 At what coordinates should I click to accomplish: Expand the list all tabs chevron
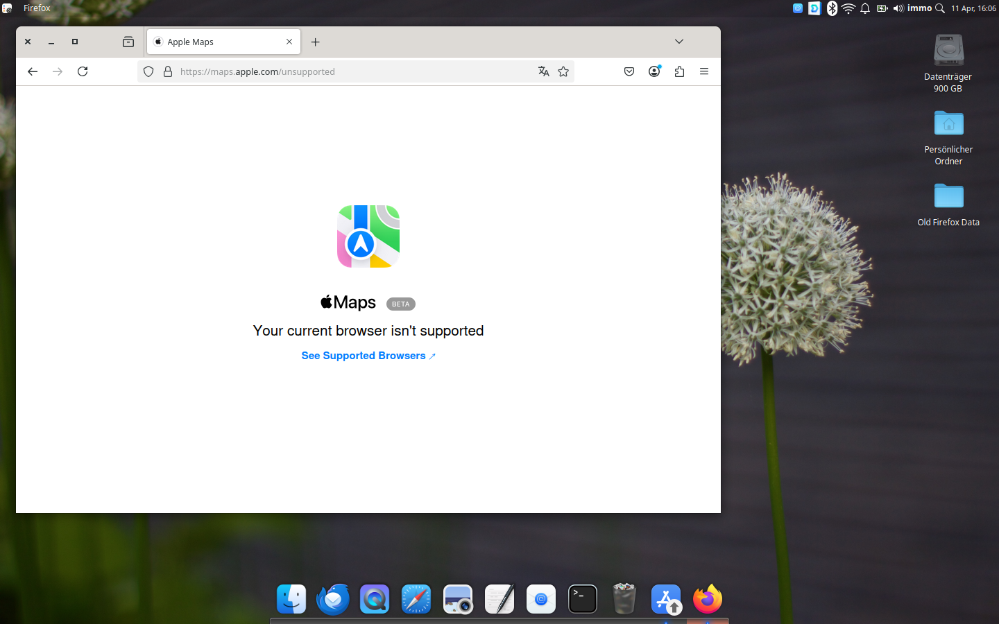coord(679,42)
